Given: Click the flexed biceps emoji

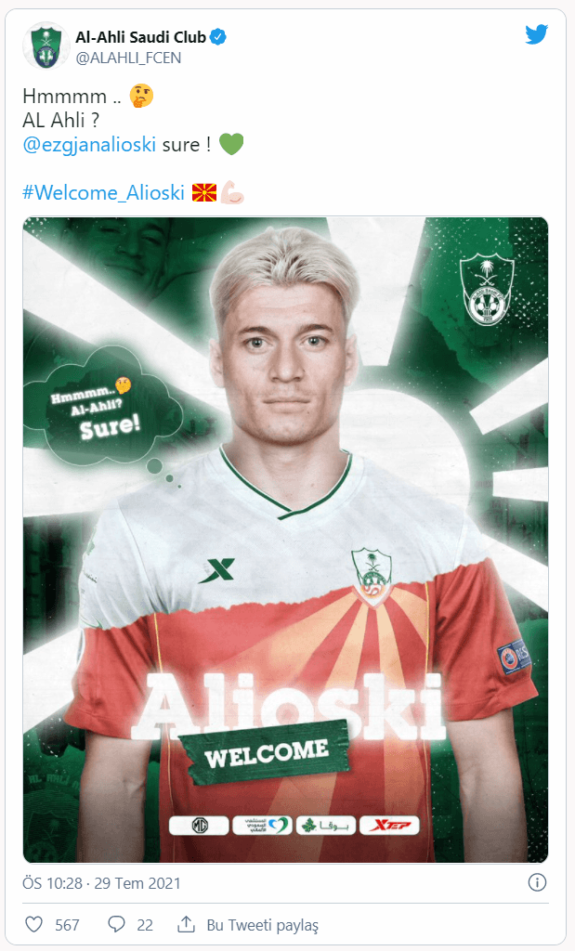Looking at the screenshot, I should click(231, 193).
